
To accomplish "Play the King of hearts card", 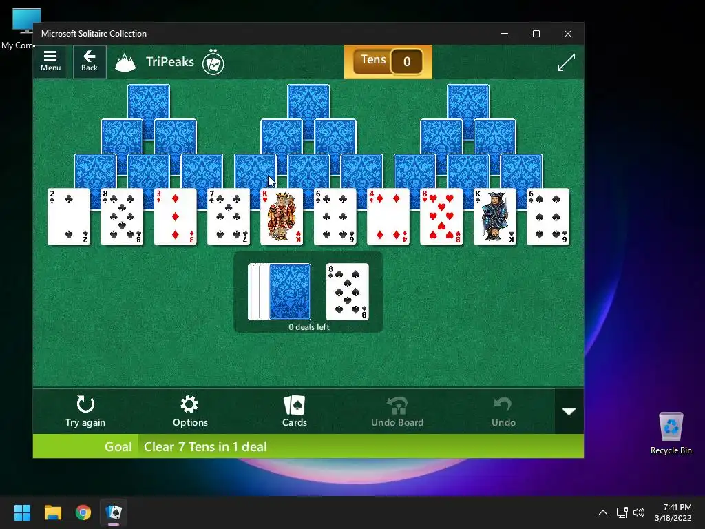I will 282,217.
